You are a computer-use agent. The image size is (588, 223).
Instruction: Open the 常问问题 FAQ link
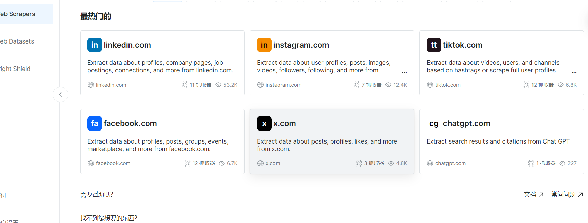(x=567, y=195)
